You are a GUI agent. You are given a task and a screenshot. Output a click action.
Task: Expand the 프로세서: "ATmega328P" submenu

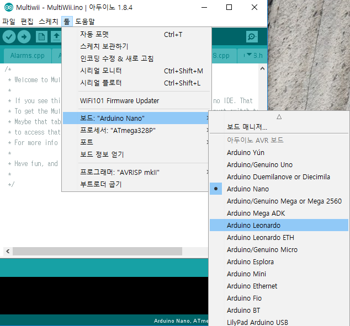(x=136, y=130)
